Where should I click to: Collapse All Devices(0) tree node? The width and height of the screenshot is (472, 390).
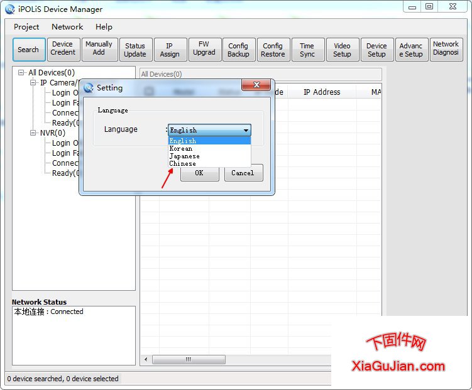pos(21,72)
